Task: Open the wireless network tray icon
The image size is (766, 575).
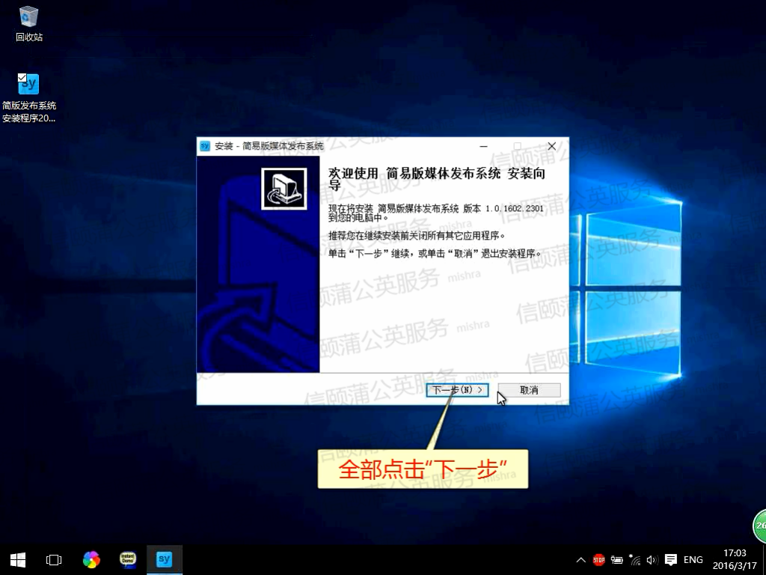Action: [x=635, y=559]
